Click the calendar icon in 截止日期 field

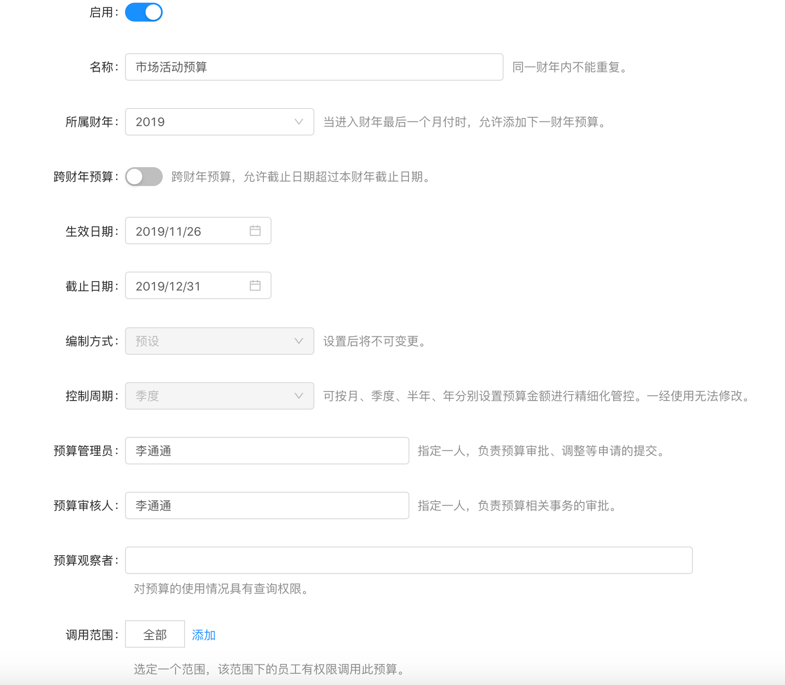pos(255,285)
